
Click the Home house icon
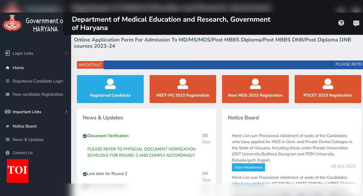click(8, 68)
